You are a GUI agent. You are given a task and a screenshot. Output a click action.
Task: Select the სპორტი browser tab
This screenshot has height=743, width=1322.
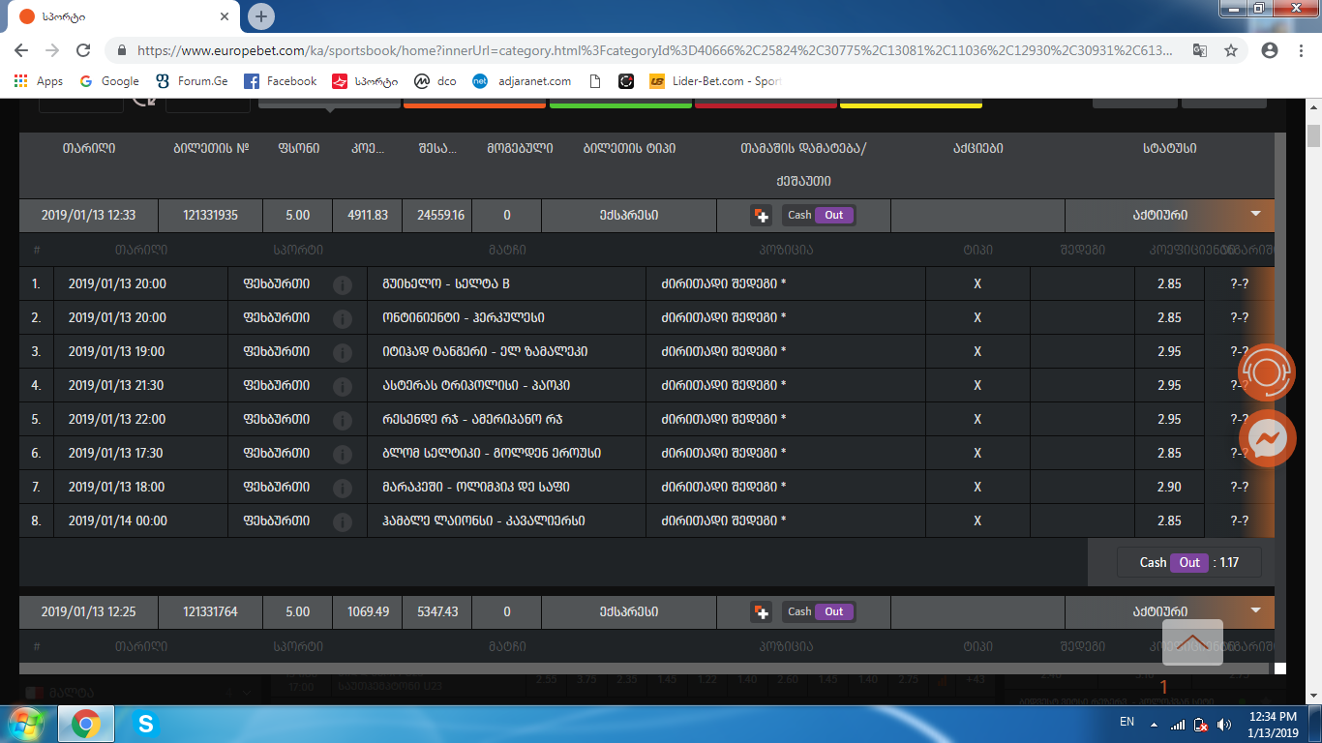[x=126, y=17]
